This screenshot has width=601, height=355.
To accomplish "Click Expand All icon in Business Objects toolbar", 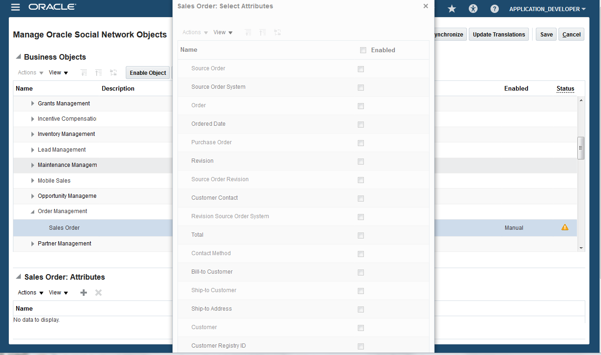I will 84,73.
